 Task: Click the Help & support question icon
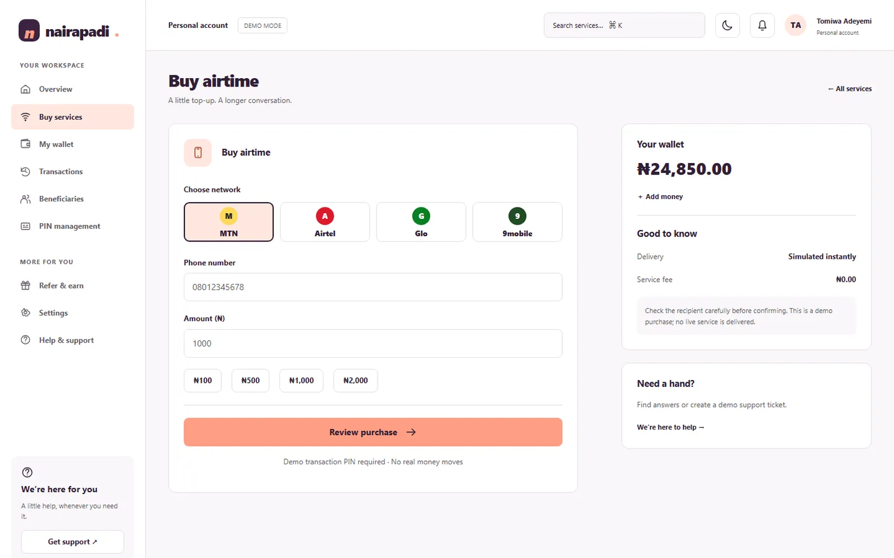click(26, 340)
